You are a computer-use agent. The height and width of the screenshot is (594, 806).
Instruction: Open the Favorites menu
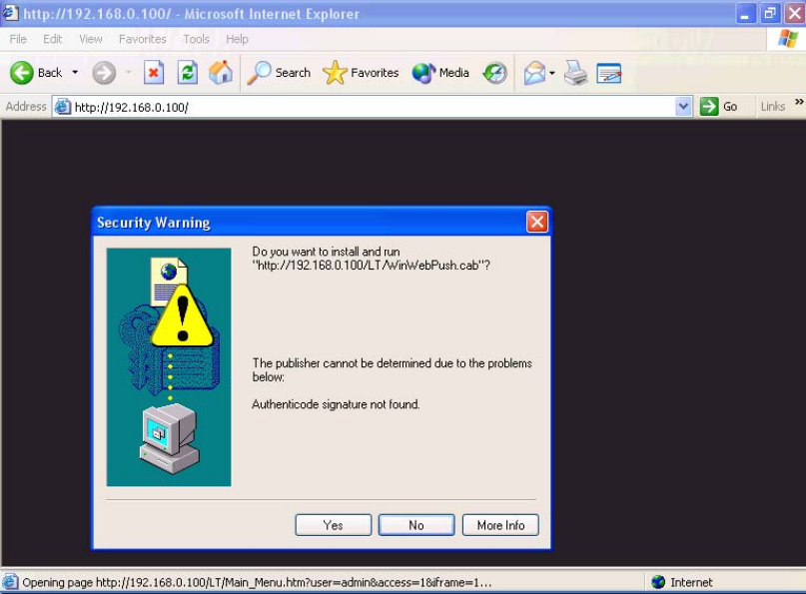(x=143, y=39)
